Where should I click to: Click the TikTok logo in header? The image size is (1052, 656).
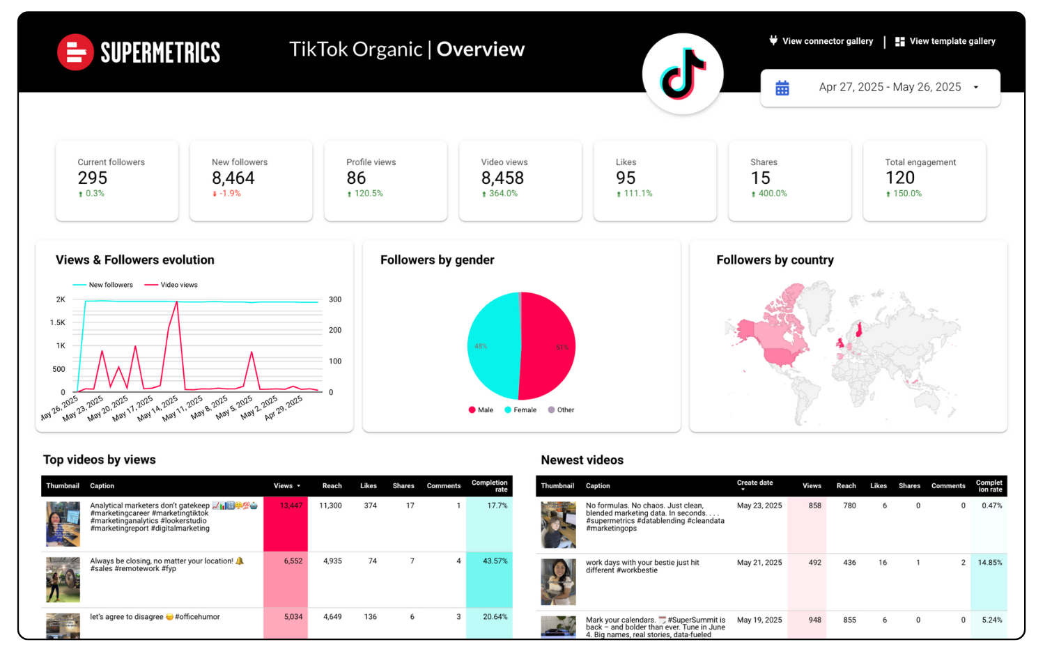coord(683,74)
